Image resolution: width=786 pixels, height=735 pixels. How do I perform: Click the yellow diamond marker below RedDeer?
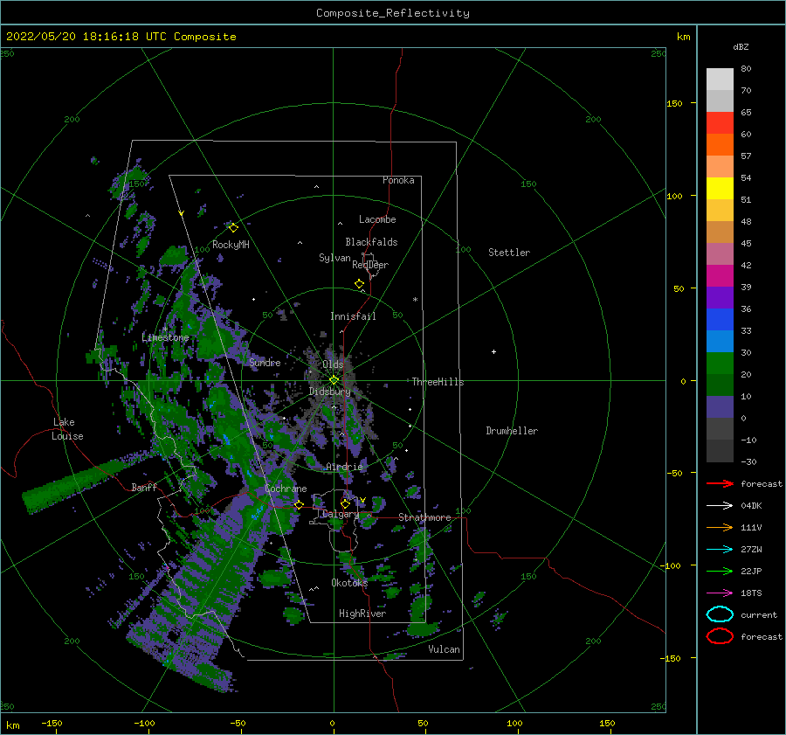[359, 284]
